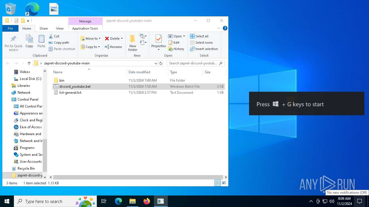
Task: Select discord_youtube.bat file
Action: pyautogui.click(x=138, y=87)
